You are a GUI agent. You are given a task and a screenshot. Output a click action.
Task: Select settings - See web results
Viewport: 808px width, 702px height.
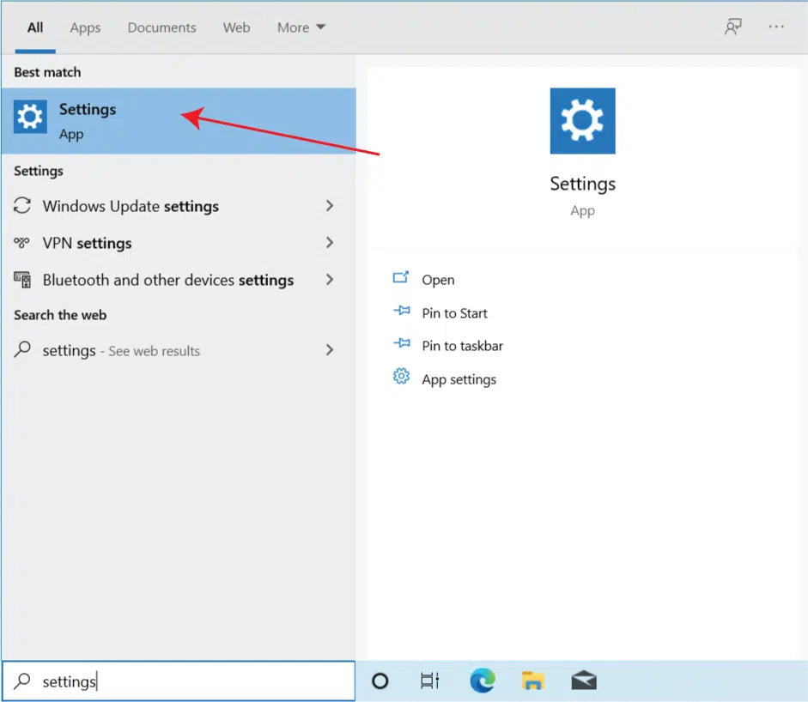click(x=179, y=350)
